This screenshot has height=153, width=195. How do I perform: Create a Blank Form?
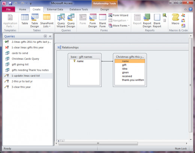coord(102,21)
